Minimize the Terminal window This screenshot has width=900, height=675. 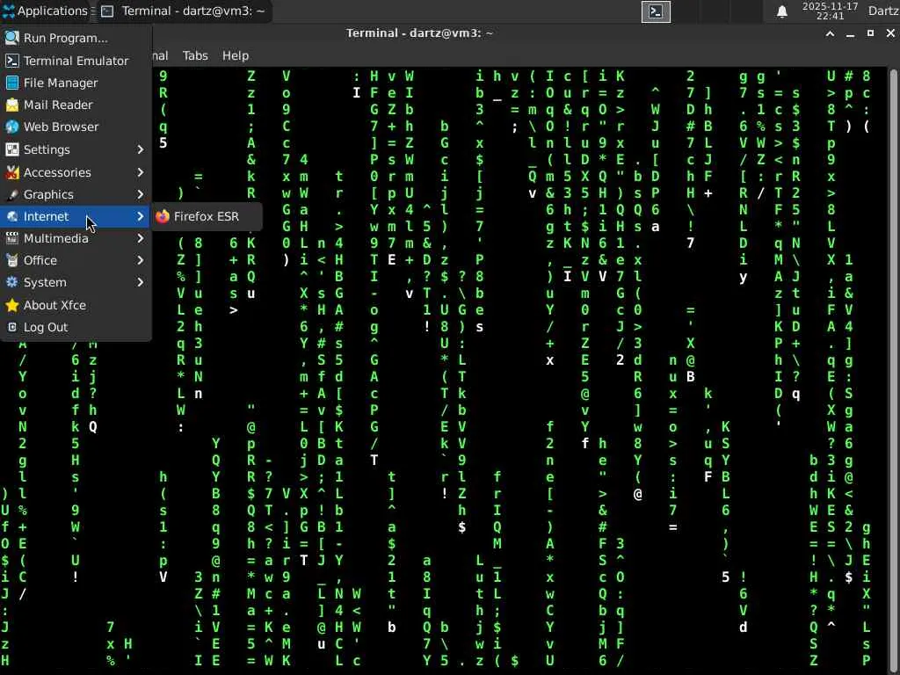click(850, 34)
